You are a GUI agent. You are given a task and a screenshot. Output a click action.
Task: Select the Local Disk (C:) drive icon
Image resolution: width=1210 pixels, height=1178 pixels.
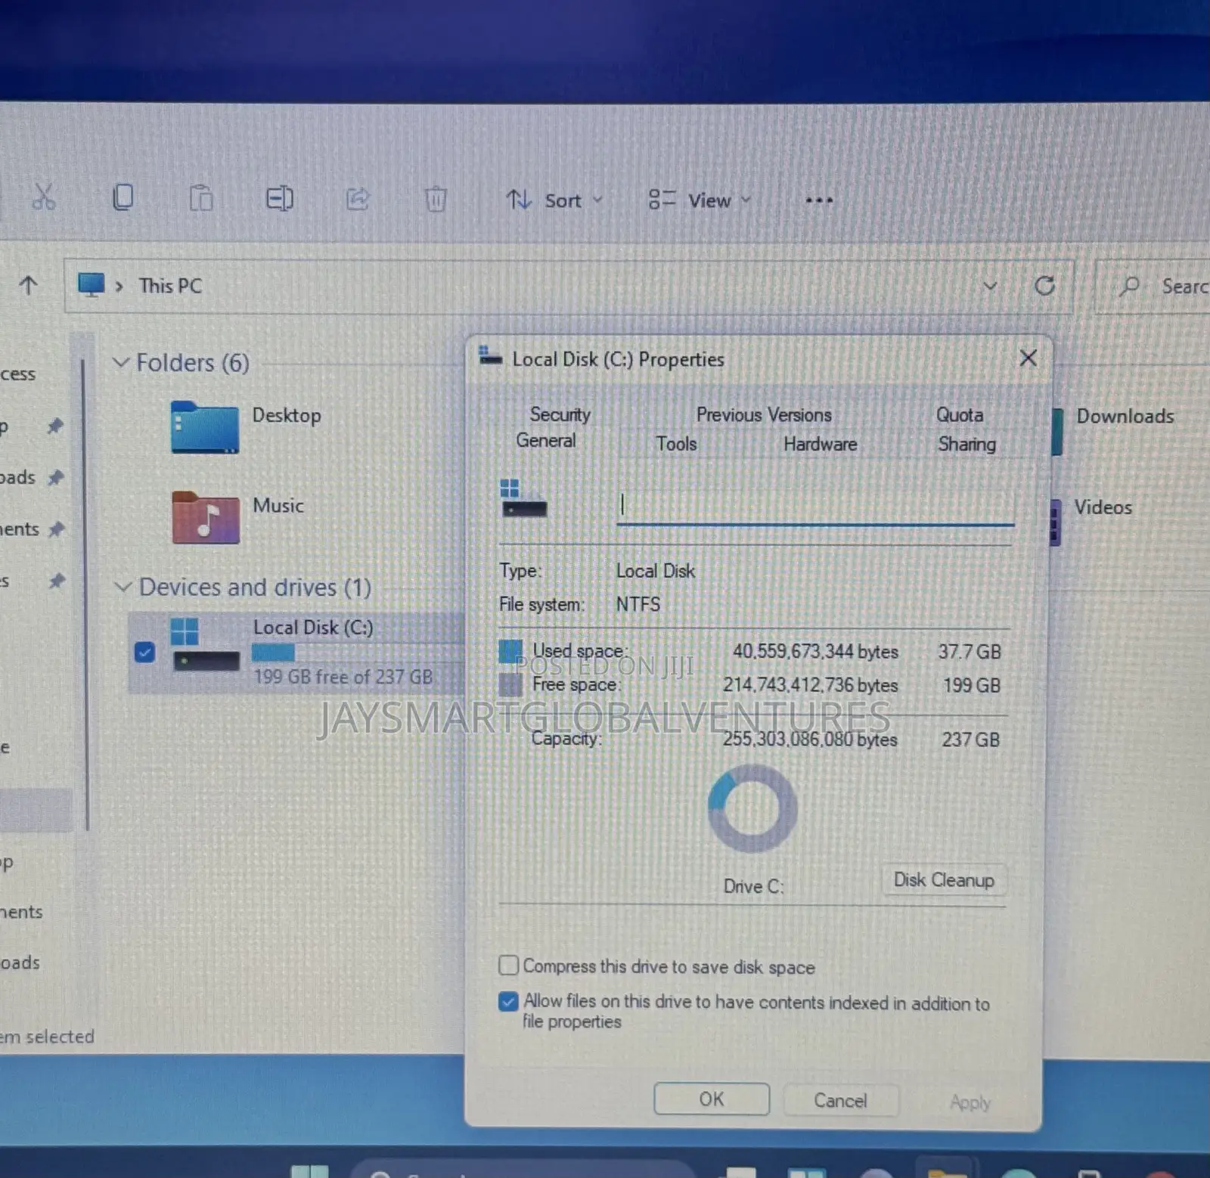pos(206,644)
